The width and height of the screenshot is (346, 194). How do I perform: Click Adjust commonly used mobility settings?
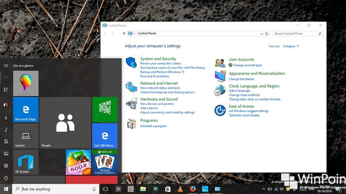pos(167,112)
